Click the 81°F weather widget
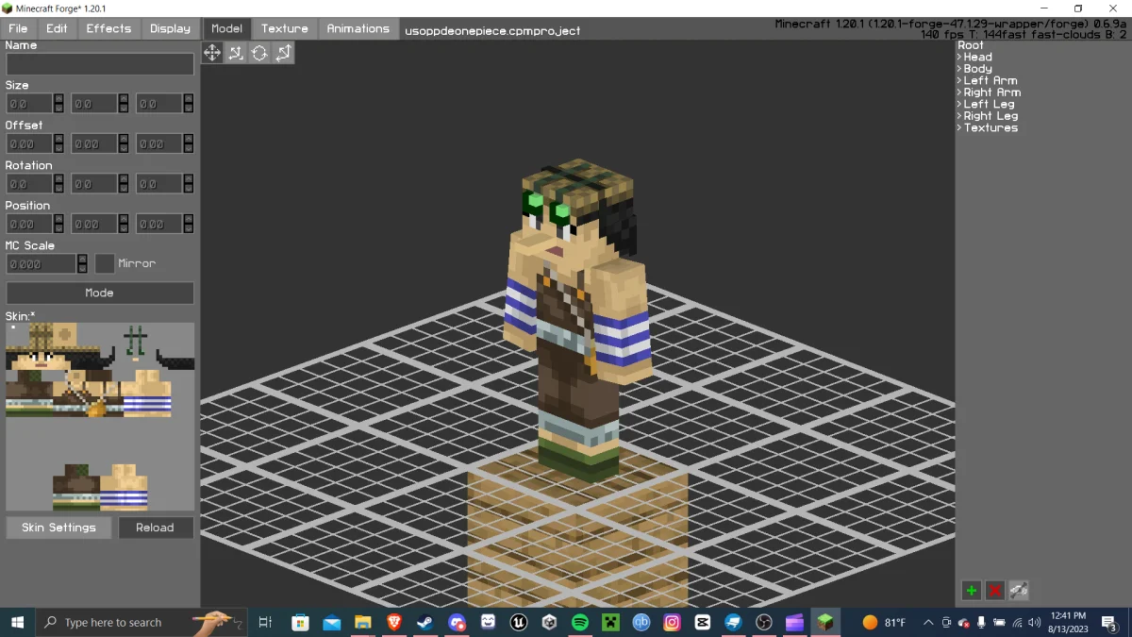 click(x=883, y=622)
